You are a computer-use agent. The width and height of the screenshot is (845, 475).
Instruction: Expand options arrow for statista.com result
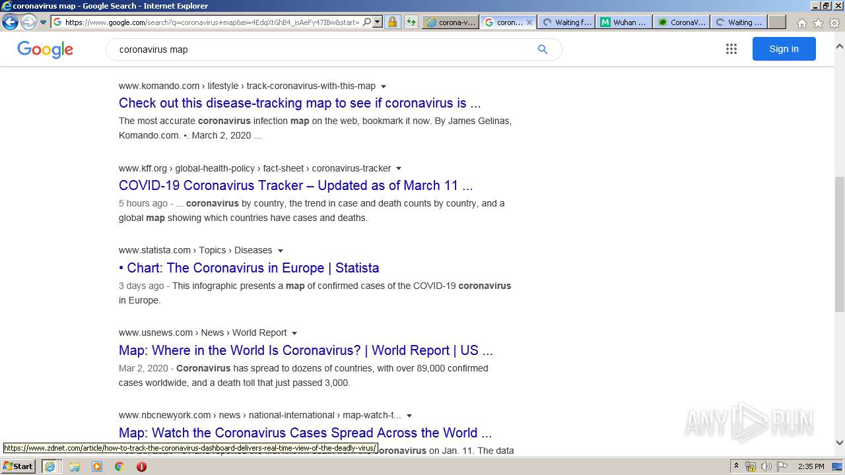tap(281, 251)
